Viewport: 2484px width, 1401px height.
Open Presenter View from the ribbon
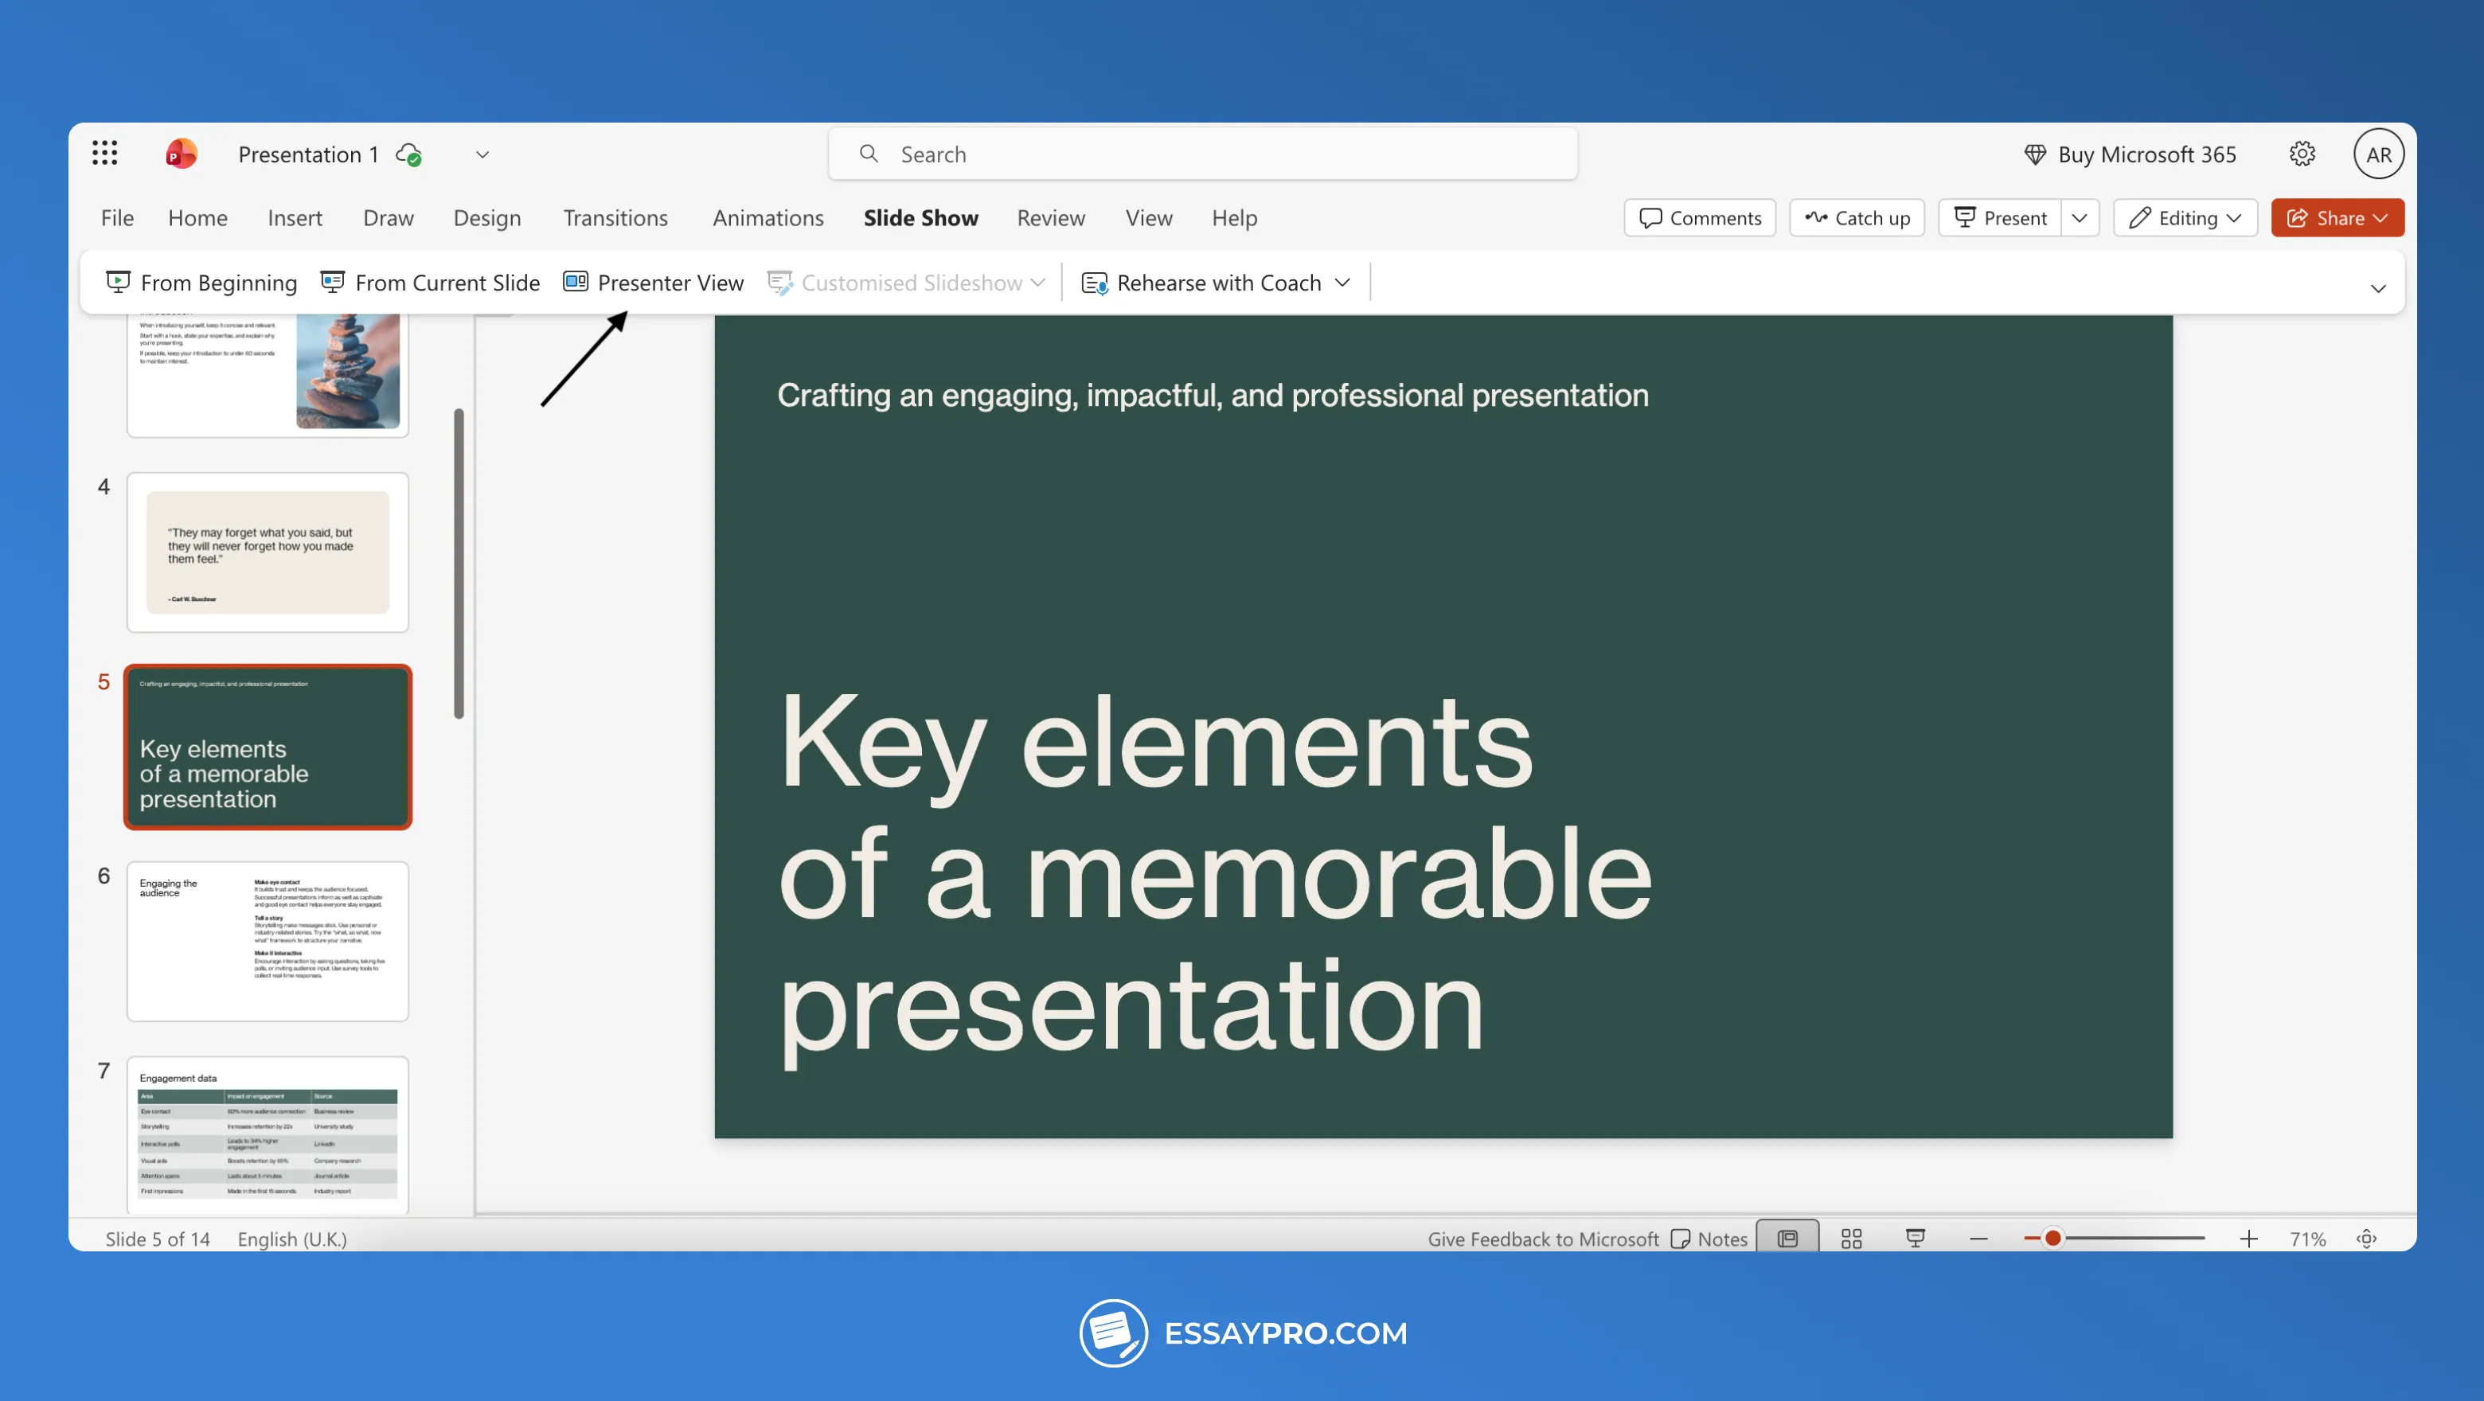click(x=653, y=283)
